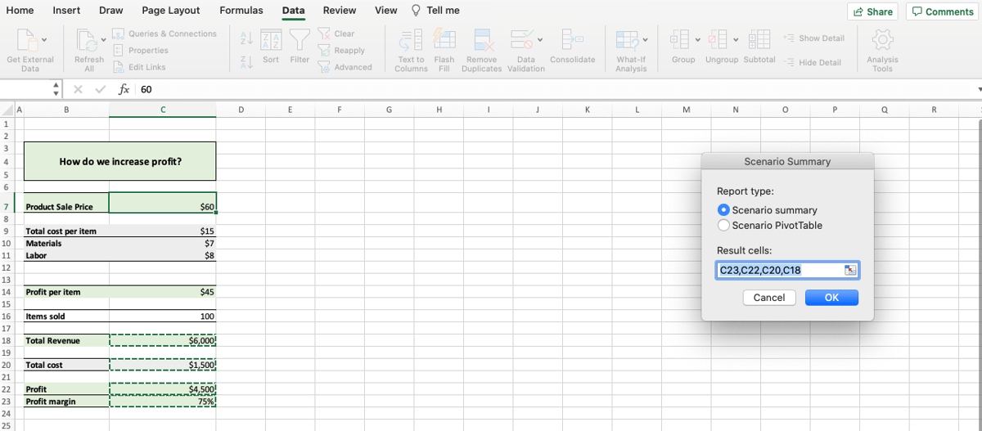This screenshot has height=431, width=982.
Task: Open the Sort dialog icon
Action: tap(271, 39)
